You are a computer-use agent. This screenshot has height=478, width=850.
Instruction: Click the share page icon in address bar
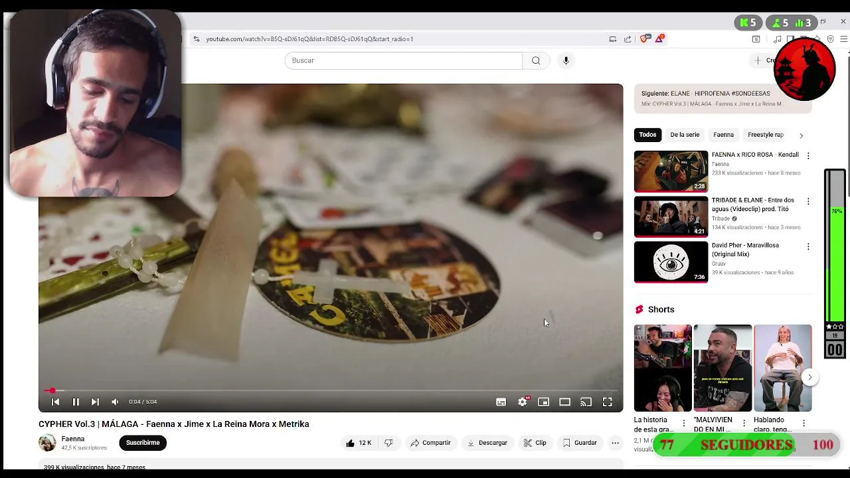[628, 39]
